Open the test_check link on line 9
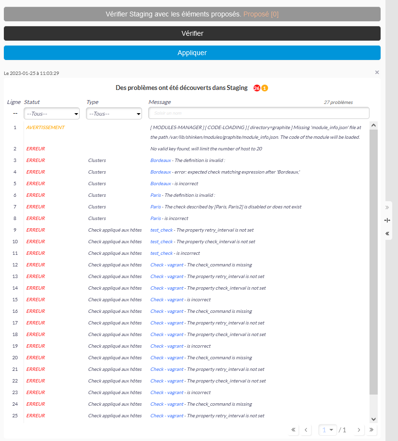Image resolution: width=398 pixels, height=441 pixels. pos(161,230)
